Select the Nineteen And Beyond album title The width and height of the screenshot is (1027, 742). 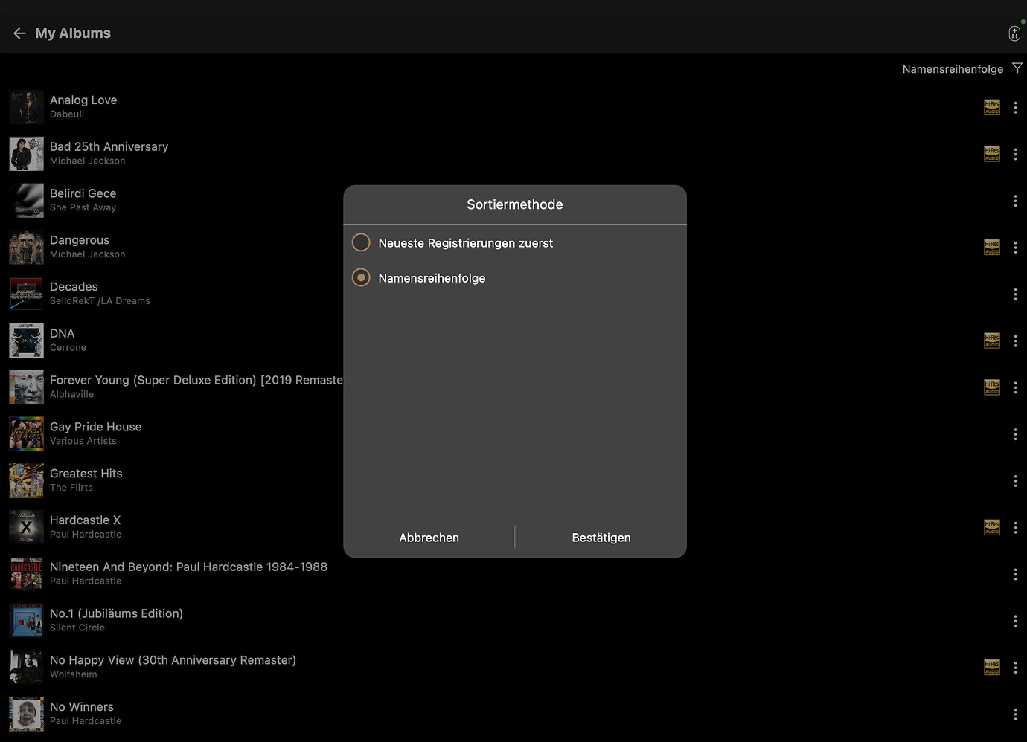click(x=188, y=567)
